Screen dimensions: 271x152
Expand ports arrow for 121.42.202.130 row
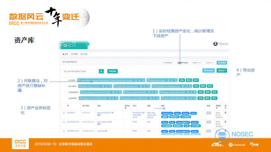(133, 122)
